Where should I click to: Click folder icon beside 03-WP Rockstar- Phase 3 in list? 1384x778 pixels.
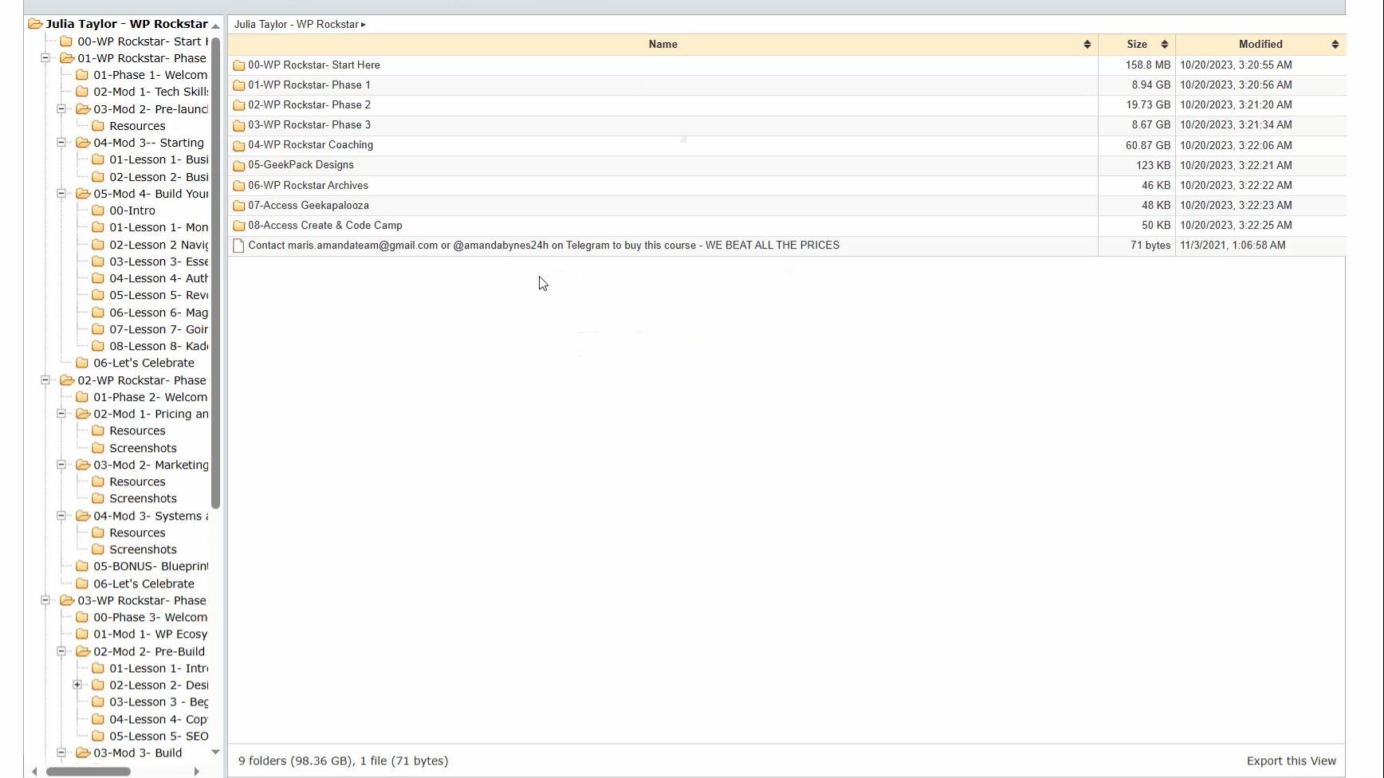(x=238, y=125)
